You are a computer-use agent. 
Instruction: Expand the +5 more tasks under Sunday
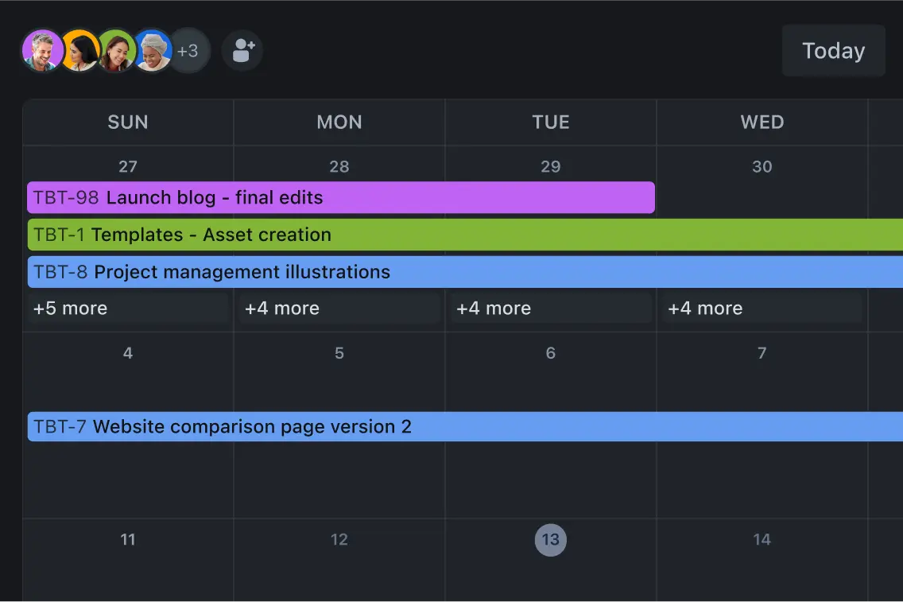[x=70, y=309]
